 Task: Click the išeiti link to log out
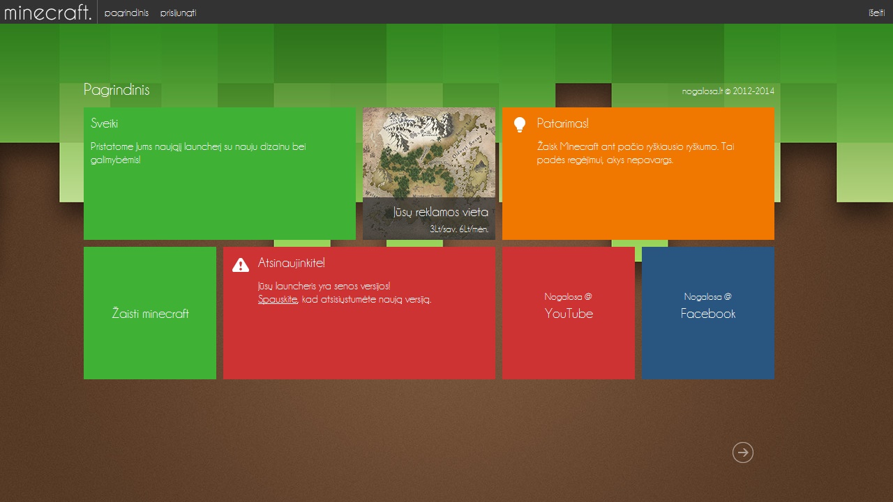(x=876, y=13)
